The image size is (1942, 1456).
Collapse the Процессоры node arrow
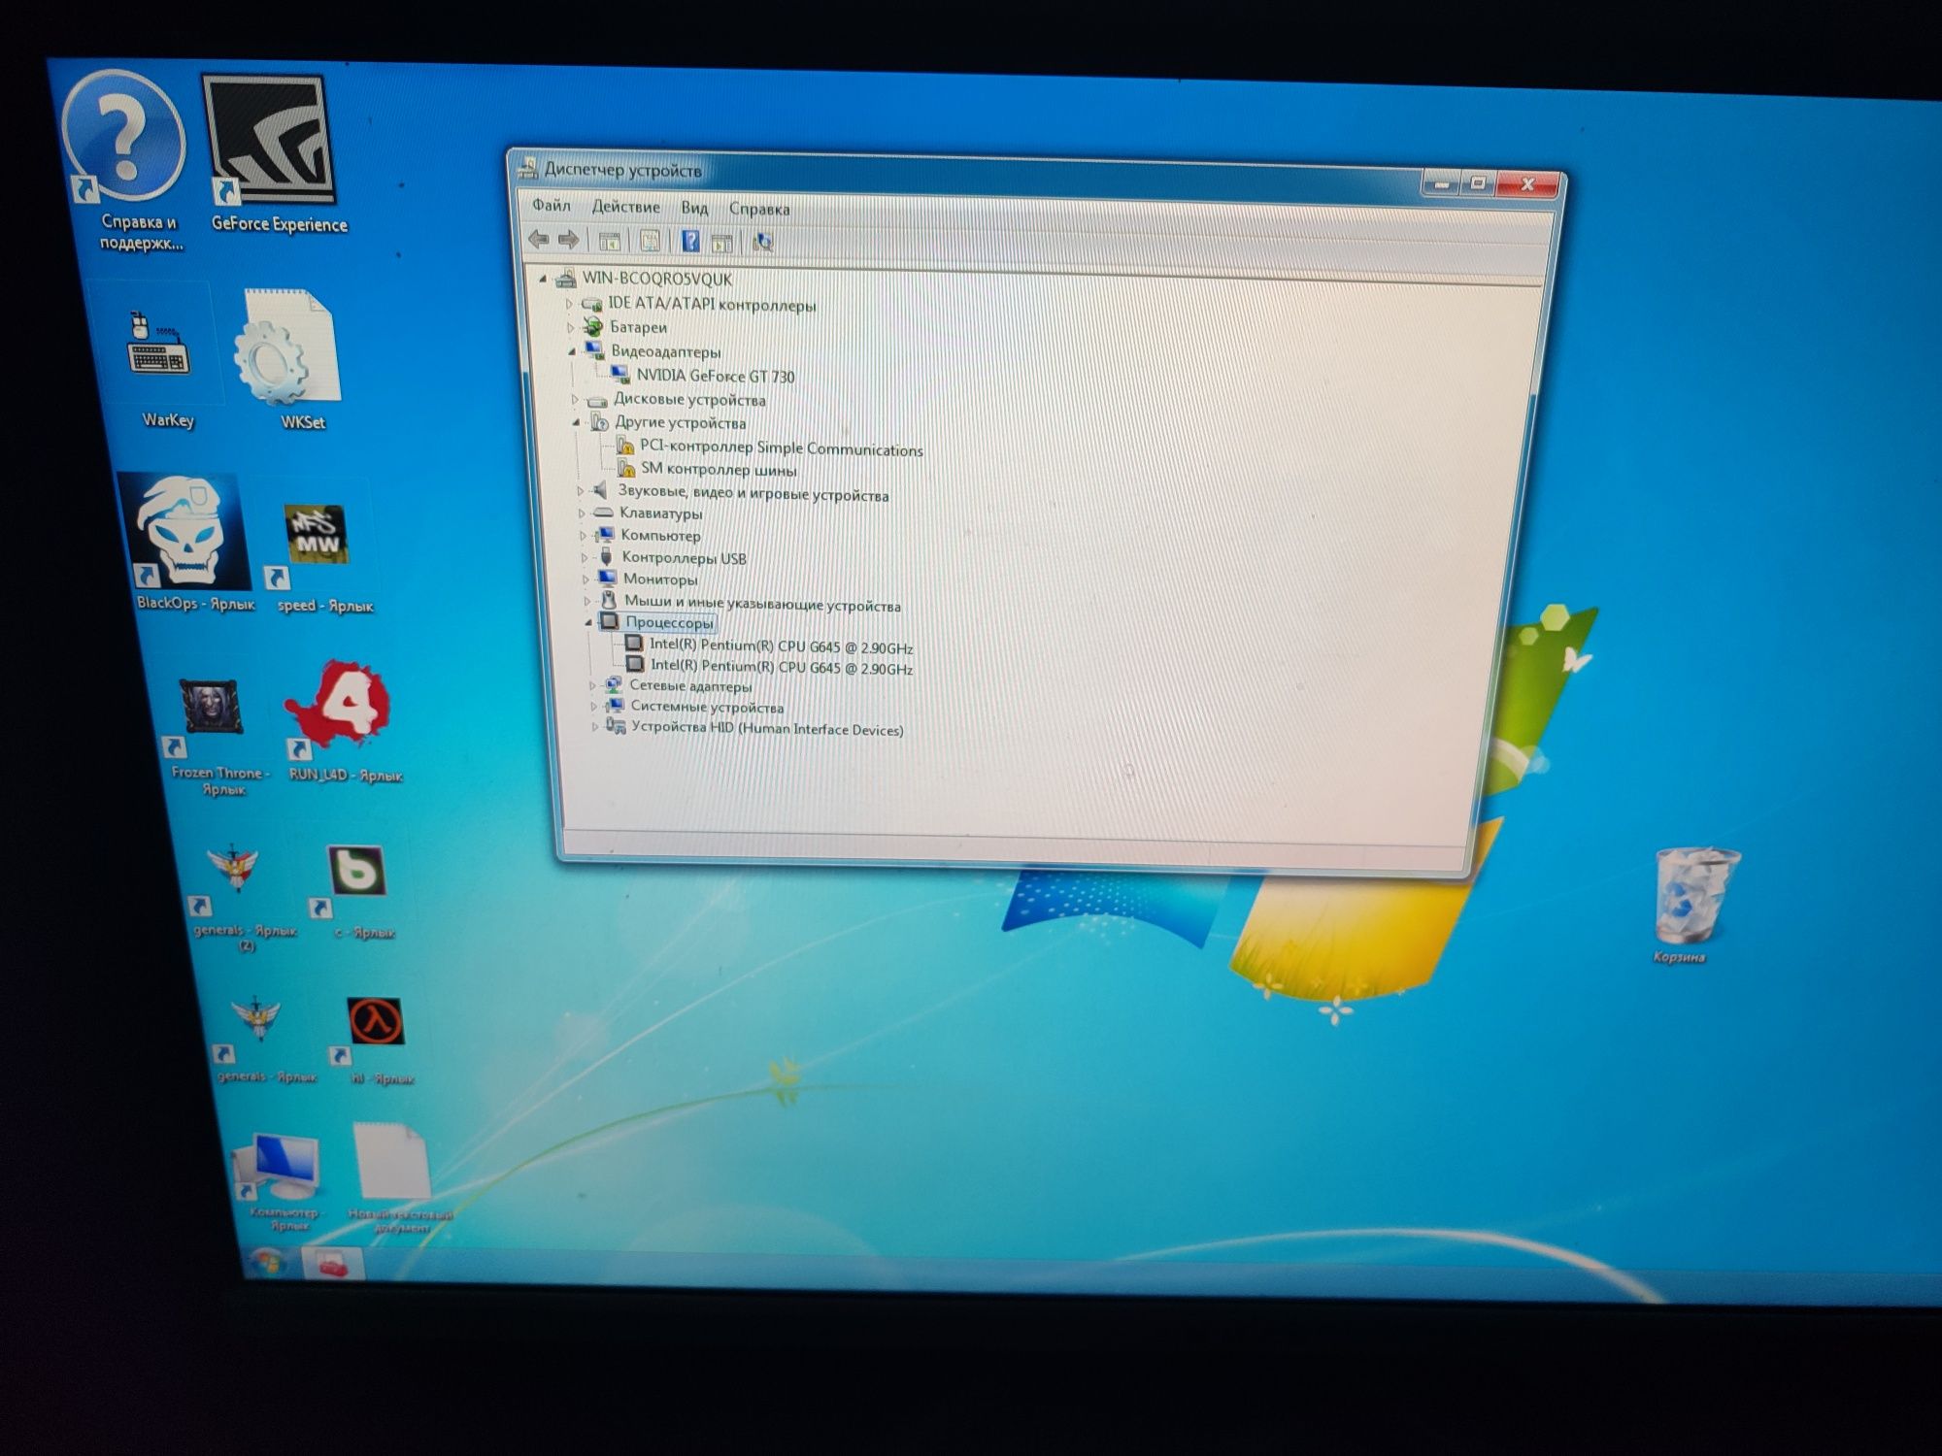(588, 622)
